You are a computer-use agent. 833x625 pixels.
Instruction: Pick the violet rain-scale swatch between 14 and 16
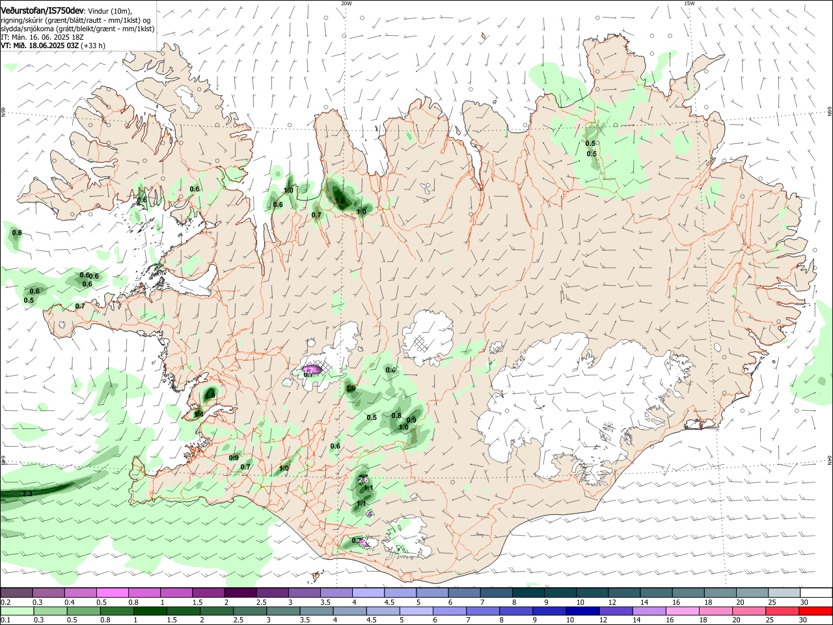click(650, 611)
